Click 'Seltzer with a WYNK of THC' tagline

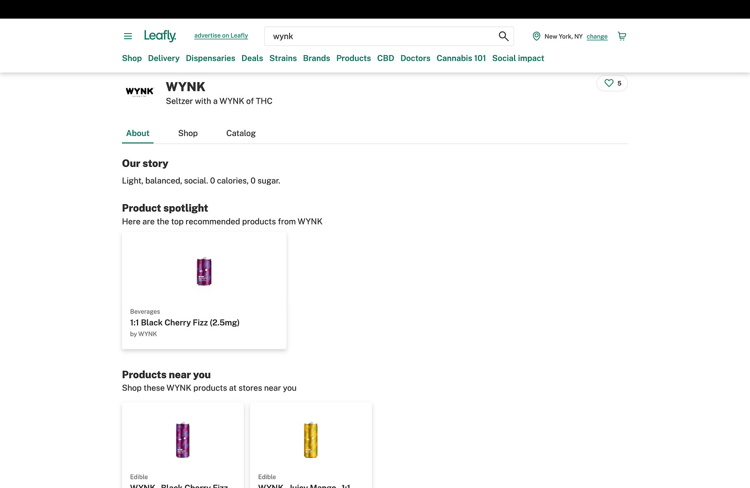coord(219,101)
